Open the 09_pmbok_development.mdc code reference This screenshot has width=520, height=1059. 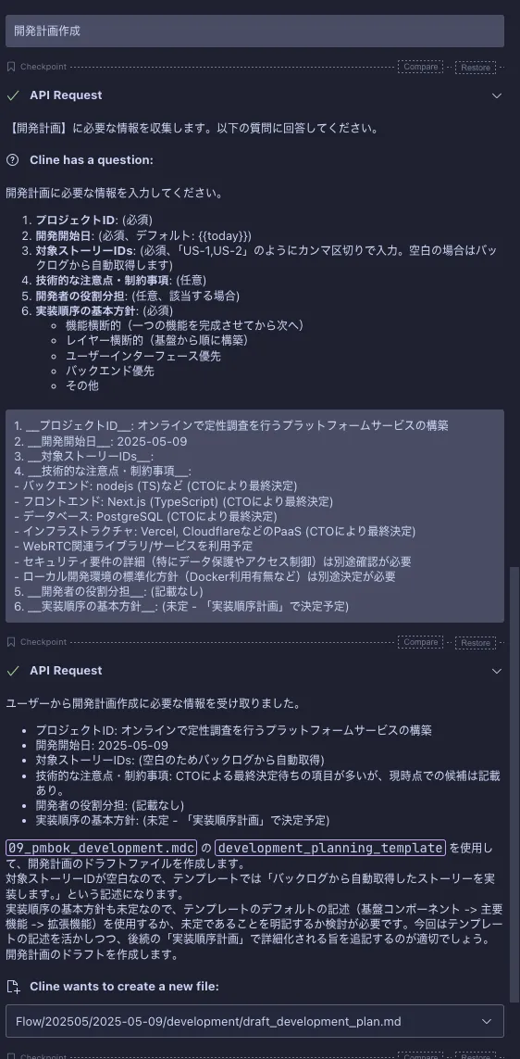click(101, 848)
